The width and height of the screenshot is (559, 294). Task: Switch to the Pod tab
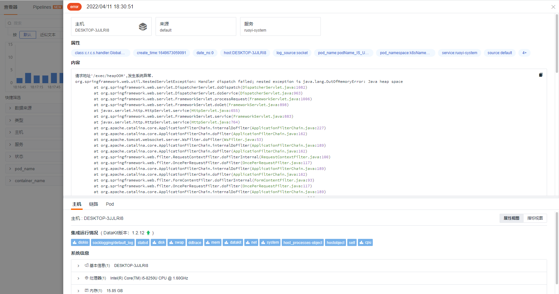pyautogui.click(x=110, y=204)
